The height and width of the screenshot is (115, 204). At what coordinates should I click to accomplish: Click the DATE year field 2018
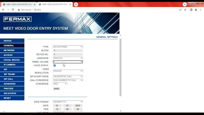pyautogui.click(x=78, y=106)
